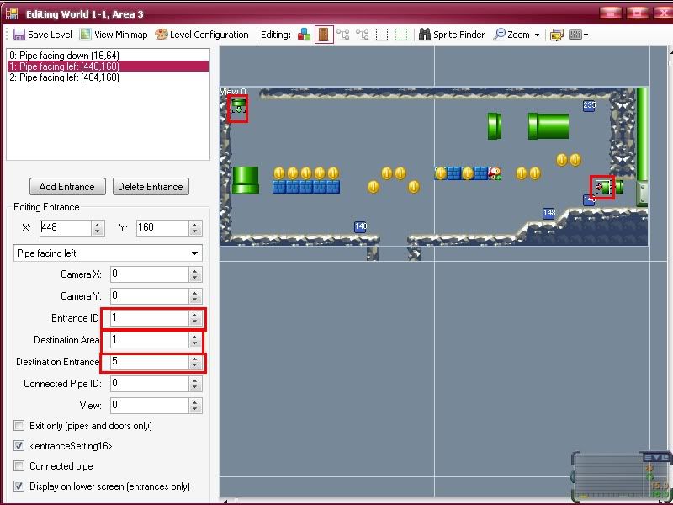
Task: Click the Y coordinate field showing 160
Action: point(162,227)
